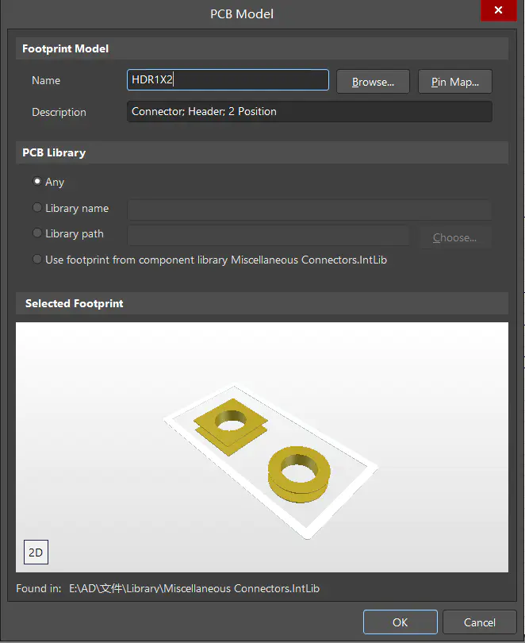Click the square pad in 3D preview

[x=232, y=429]
